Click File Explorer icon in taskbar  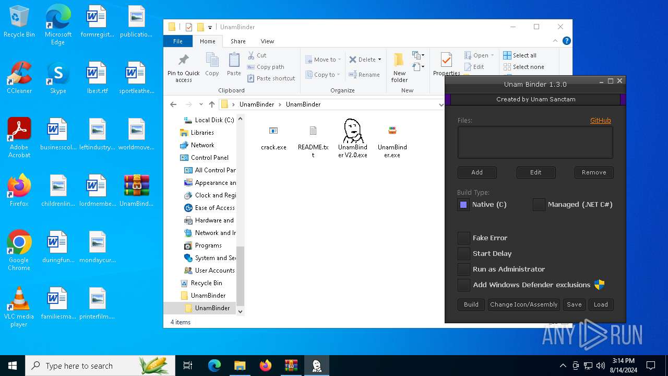click(240, 366)
